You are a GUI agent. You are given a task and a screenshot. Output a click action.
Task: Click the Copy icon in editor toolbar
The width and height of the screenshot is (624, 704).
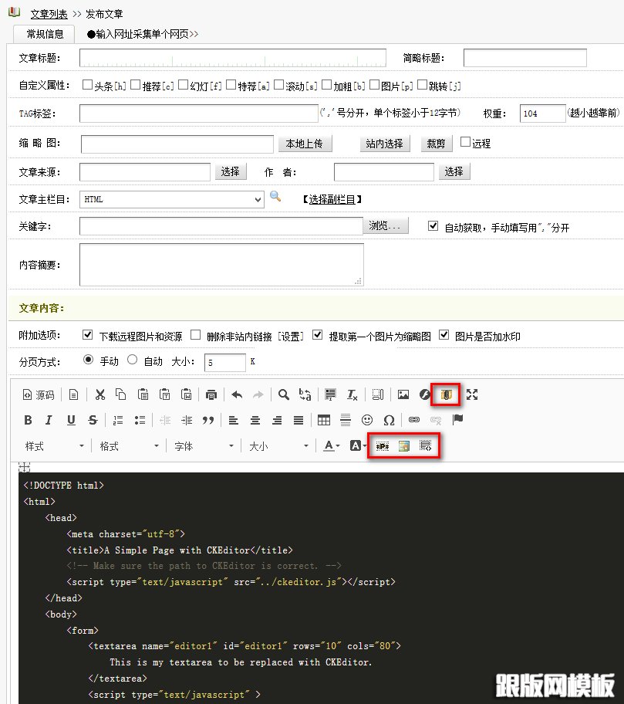coord(120,394)
